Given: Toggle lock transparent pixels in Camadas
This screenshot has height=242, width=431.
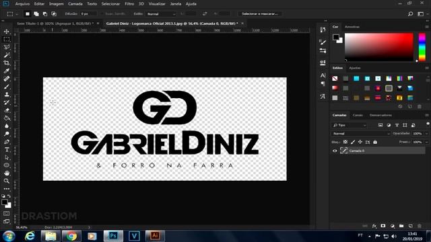Looking at the screenshot, I should 345,142.
